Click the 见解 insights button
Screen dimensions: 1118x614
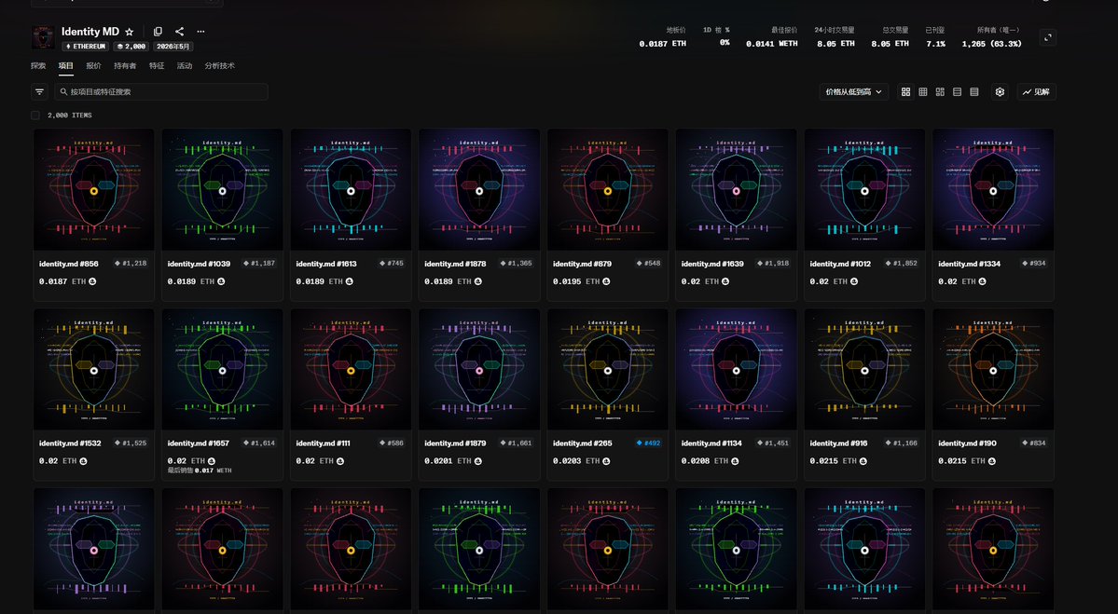pos(1036,92)
